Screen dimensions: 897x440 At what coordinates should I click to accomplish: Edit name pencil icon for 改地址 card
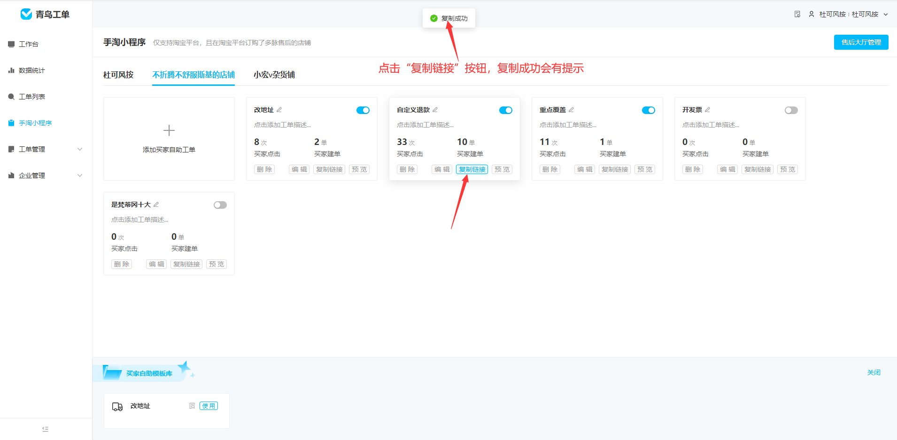279,110
